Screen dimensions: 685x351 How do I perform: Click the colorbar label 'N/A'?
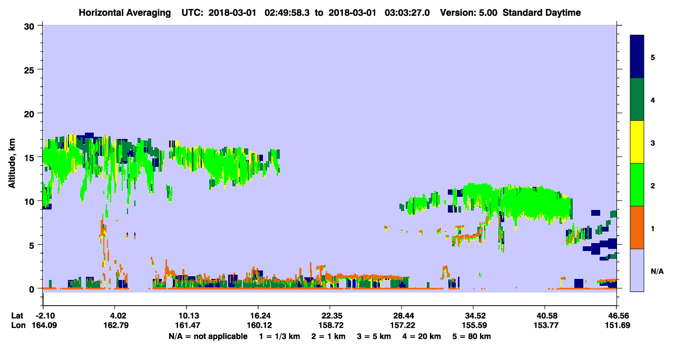[x=657, y=271]
